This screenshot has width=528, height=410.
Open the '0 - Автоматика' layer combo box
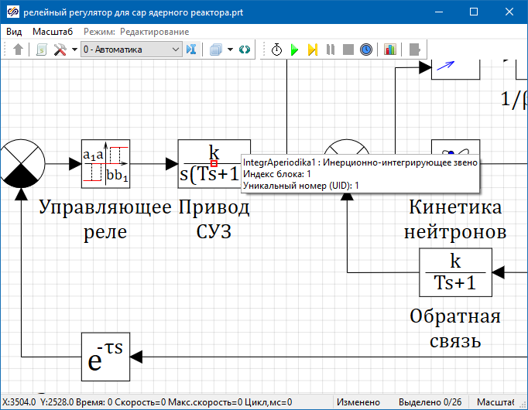point(130,50)
